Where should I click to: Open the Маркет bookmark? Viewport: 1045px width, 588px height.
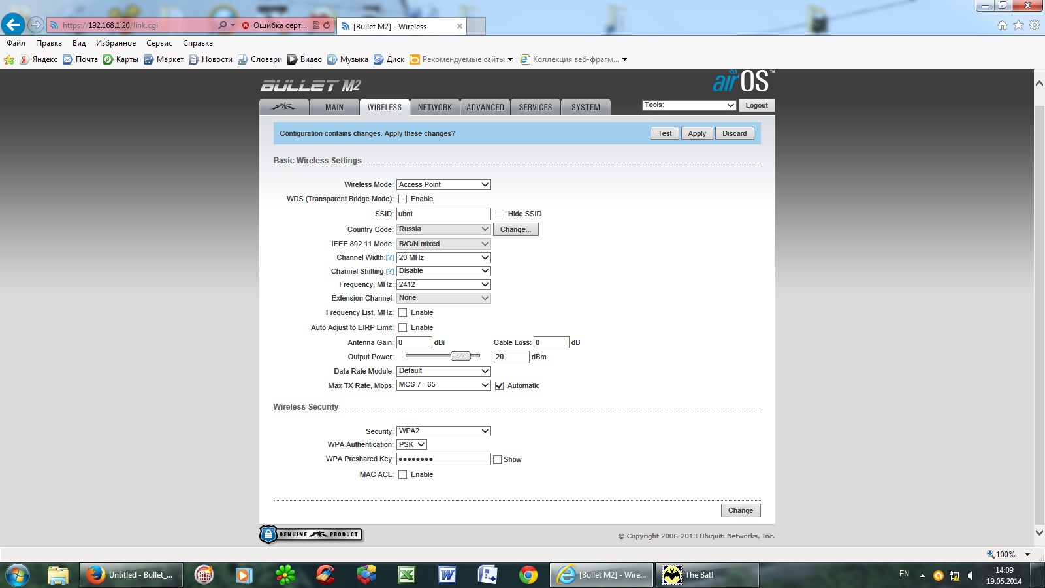coord(163,59)
